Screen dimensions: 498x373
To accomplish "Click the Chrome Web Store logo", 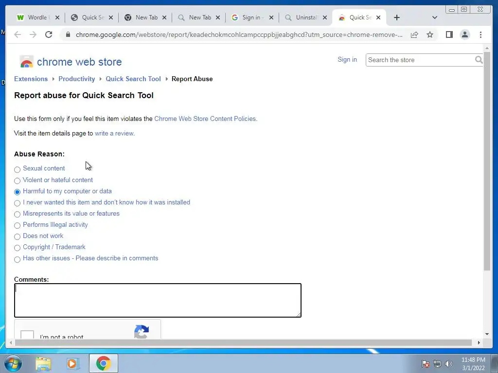I will 26,62.
